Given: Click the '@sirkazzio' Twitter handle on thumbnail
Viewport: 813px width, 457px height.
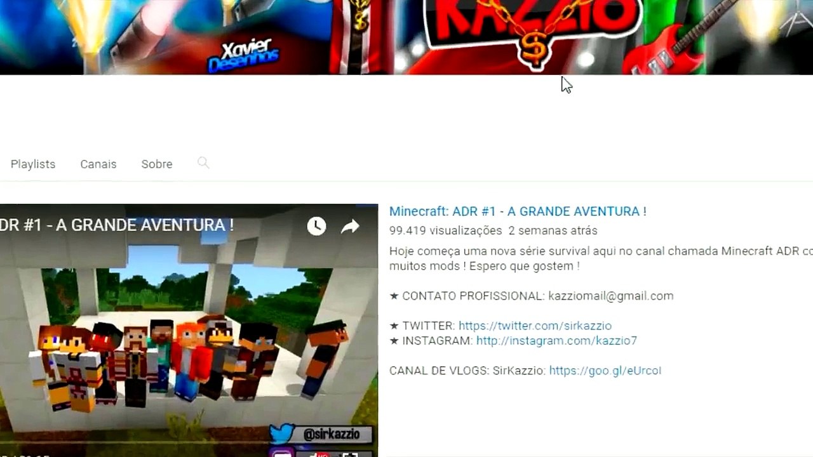Looking at the screenshot, I should [331, 434].
